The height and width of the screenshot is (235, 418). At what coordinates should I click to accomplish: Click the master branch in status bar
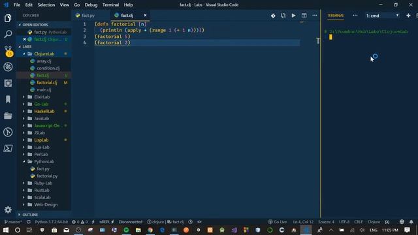(13, 222)
